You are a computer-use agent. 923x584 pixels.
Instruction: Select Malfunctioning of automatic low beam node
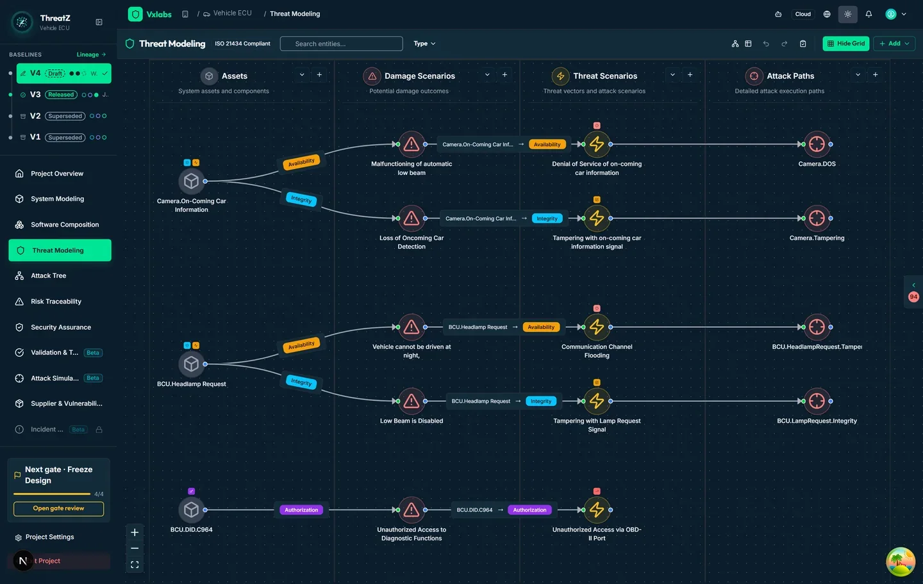click(412, 145)
